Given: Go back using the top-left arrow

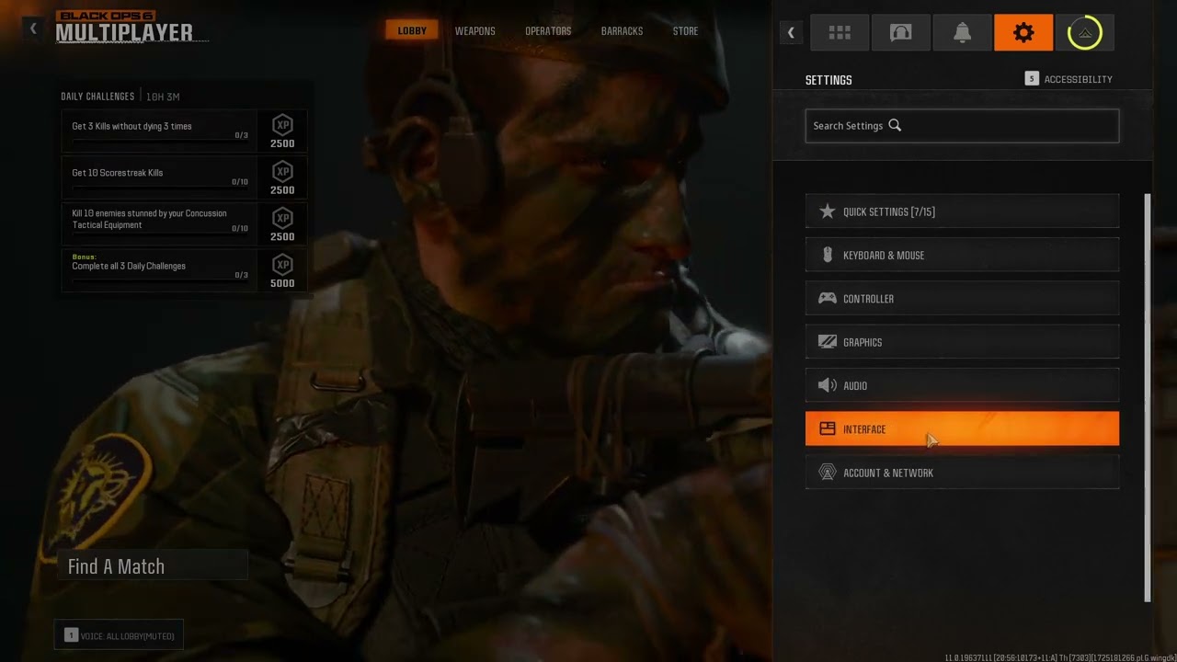Looking at the screenshot, I should [33, 29].
